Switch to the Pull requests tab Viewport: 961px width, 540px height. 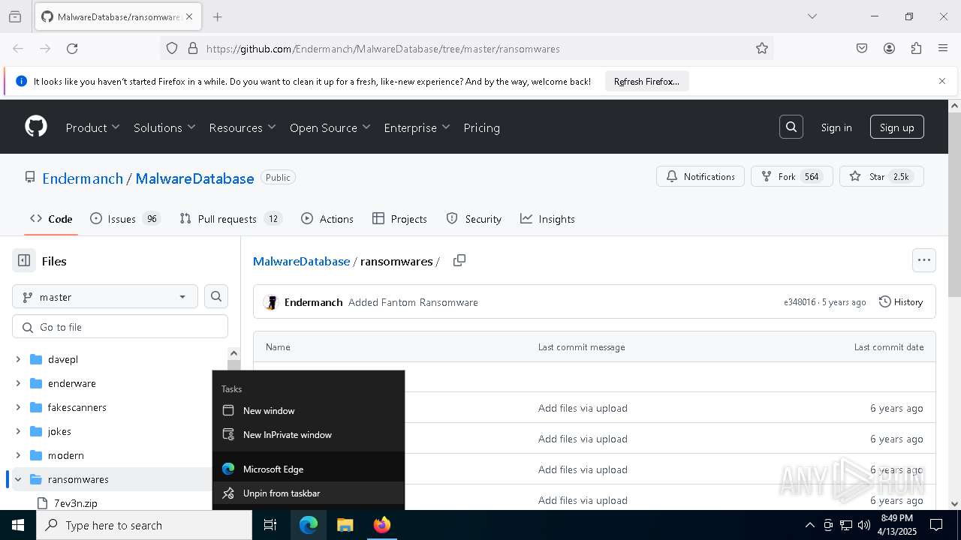230,219
